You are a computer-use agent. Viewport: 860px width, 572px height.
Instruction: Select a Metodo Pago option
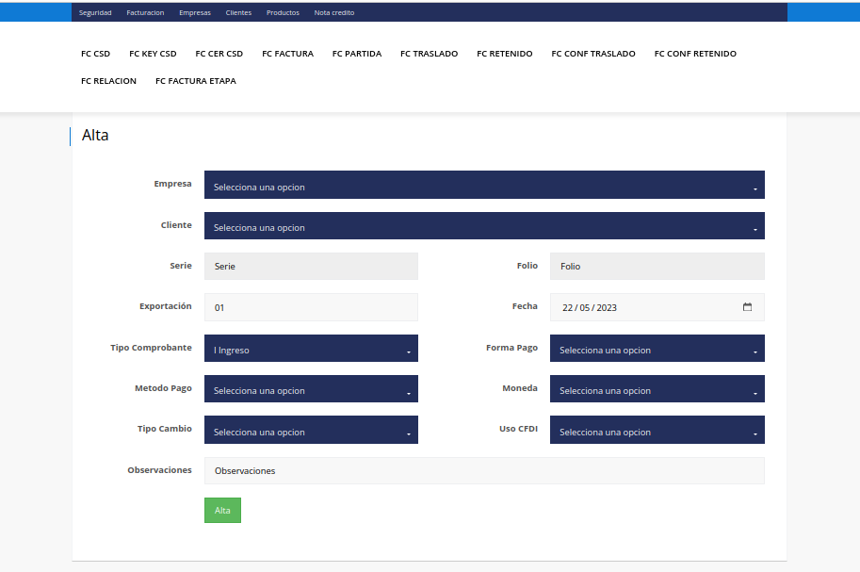[x=311, y=389]
